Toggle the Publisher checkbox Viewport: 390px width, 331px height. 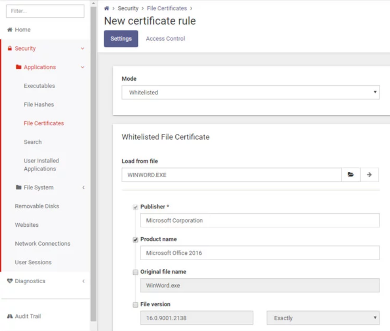point(135,207)
